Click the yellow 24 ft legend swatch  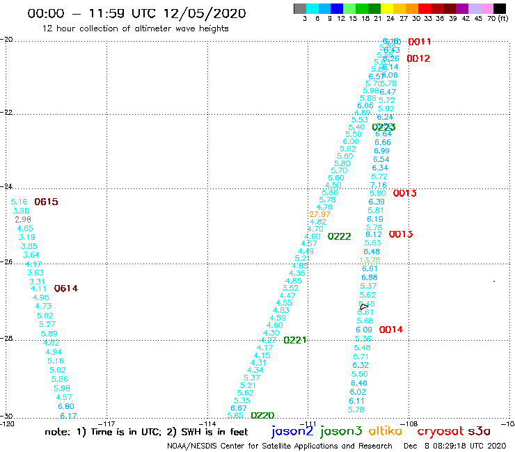[x=387, y=9]
